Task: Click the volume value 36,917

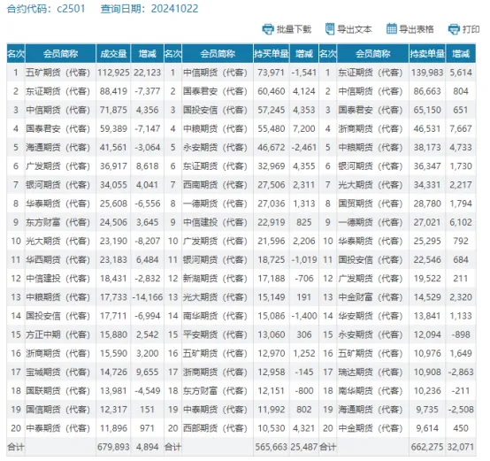Action: tap(113, 166)
